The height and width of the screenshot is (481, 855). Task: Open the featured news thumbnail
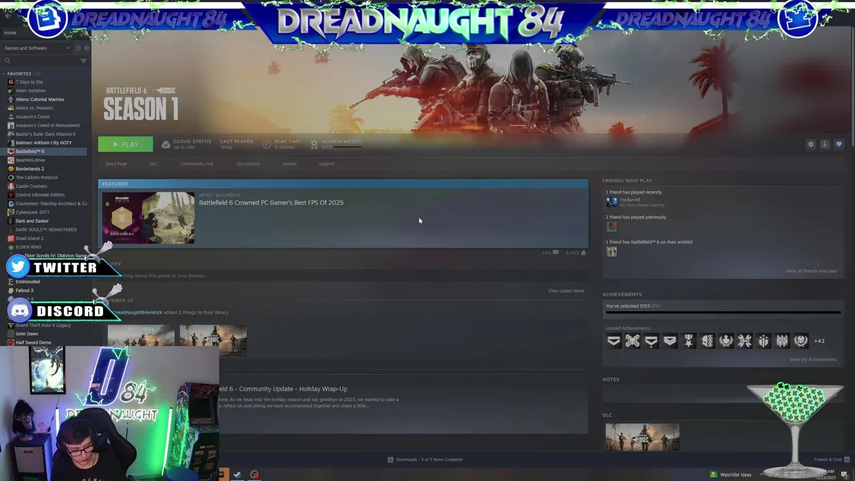148,218
